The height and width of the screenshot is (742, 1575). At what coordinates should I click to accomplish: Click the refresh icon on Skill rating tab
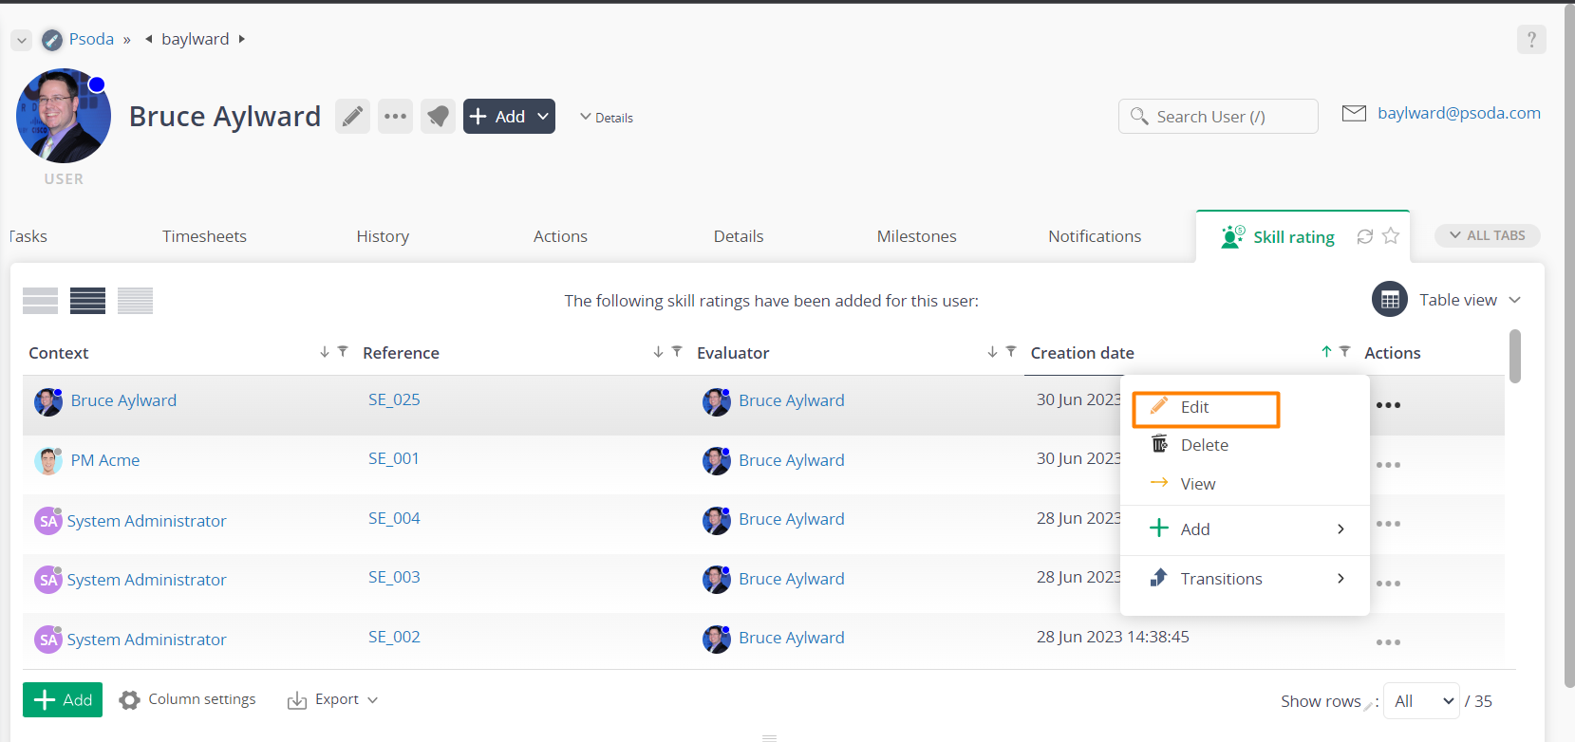[1364, 236]
